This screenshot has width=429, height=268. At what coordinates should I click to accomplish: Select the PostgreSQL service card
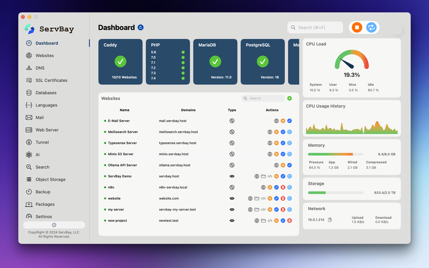263,62
